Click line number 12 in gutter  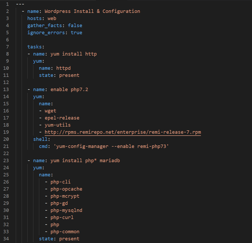tap(6, 82)
